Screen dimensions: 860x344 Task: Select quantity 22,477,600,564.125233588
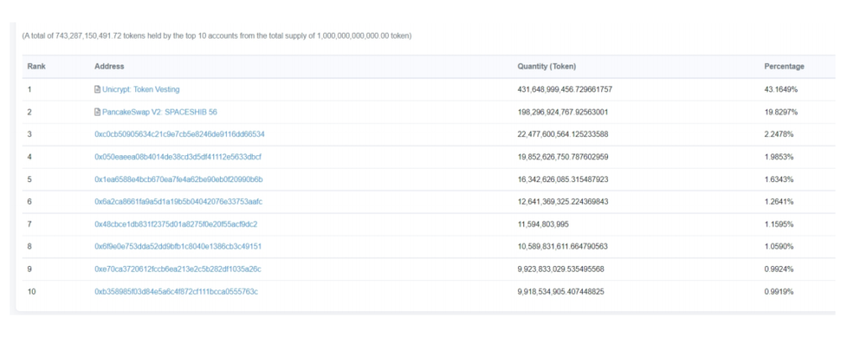coord(563,134)
